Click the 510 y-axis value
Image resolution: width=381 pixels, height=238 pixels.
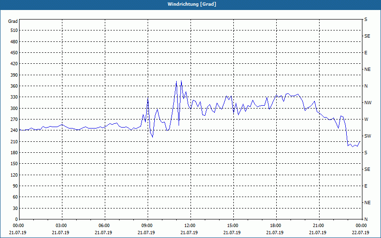[14, 30]
